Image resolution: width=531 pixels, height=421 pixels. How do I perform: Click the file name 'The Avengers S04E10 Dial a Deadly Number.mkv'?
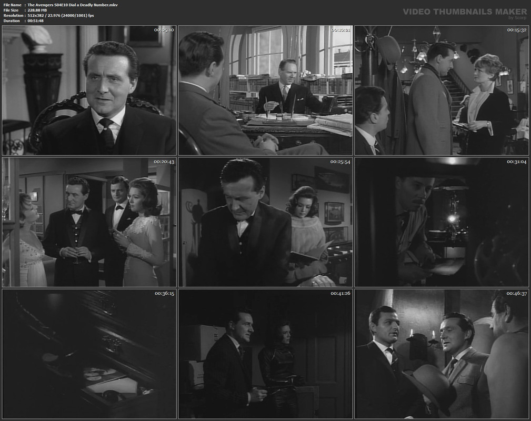(73, 5)
